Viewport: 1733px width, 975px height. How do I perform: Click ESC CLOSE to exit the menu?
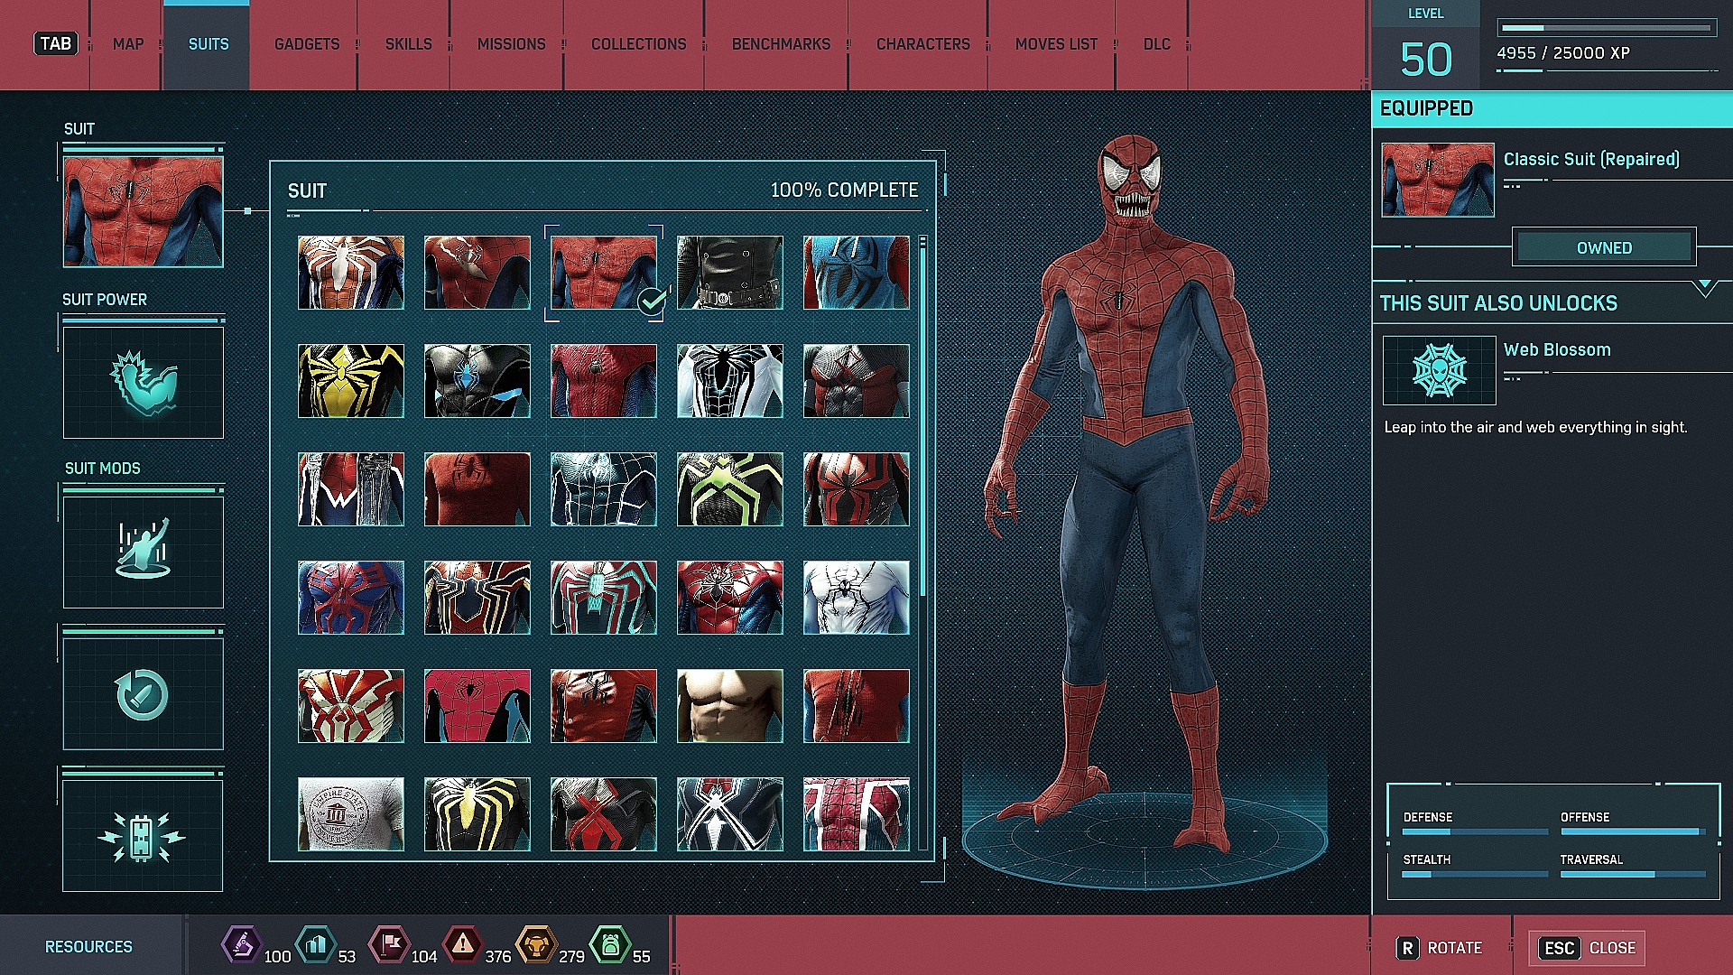tap(1586, 948)
